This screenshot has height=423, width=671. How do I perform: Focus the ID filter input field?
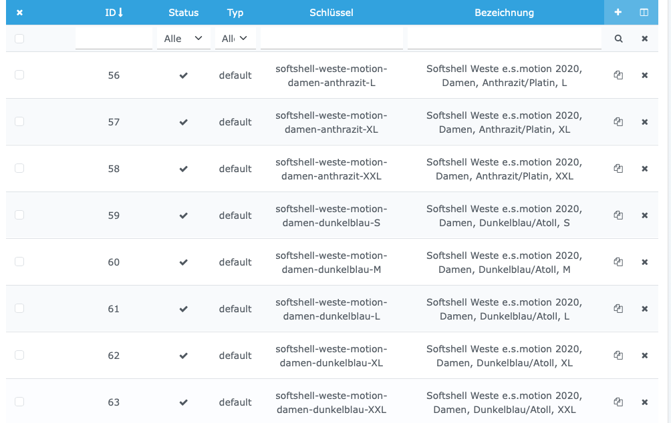114,39
